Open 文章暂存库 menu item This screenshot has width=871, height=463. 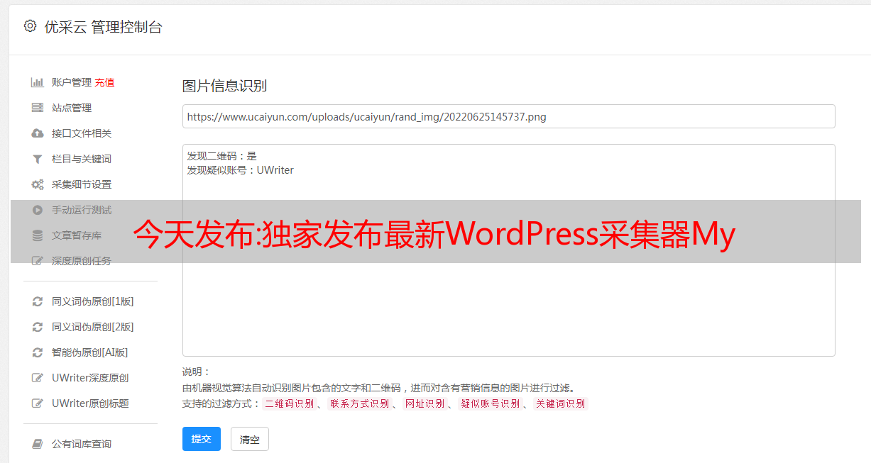coord(77,235)
